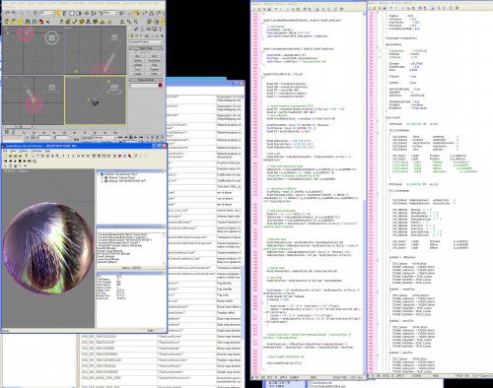
Task: Click the new document icon in viewer toolbar
Action: click(x=5, y=156)
